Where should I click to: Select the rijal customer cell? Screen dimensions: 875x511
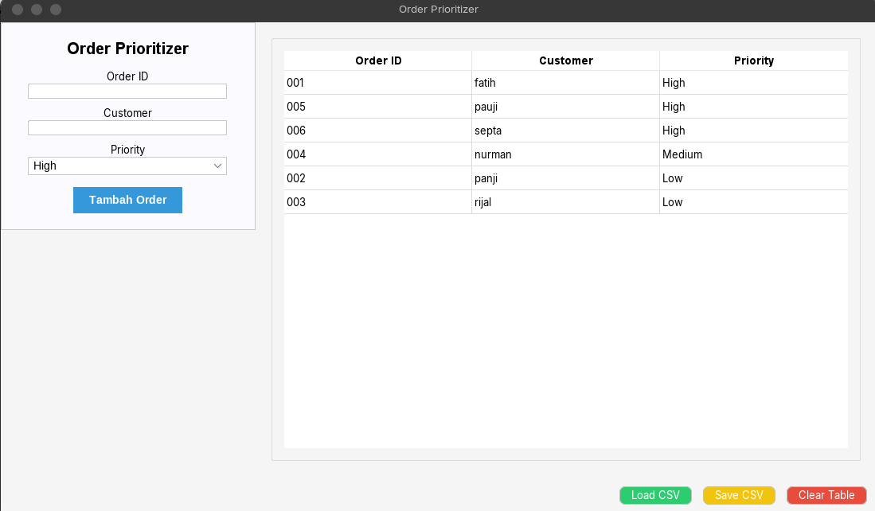[565, 202]
